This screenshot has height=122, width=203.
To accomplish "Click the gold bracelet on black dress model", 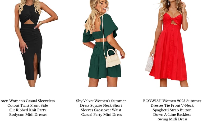I will point(40,23).
